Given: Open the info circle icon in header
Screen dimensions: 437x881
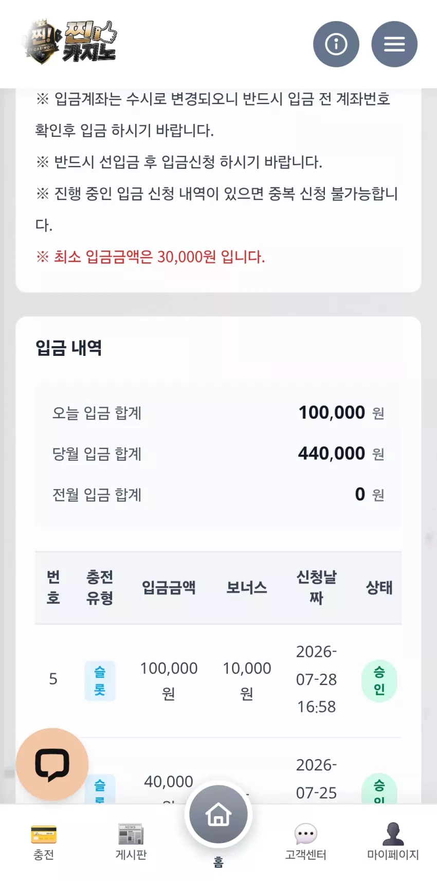Looking at the screenshot, I should click(x=336, y=44).
